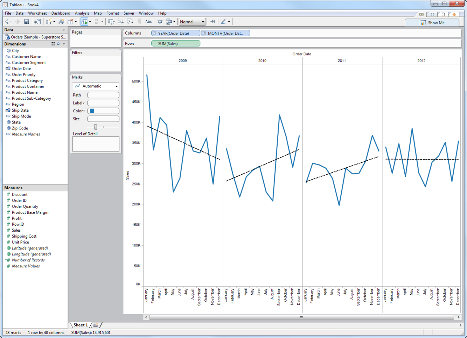Click the chart horizontal scrollbar

[x=301, y=317]
